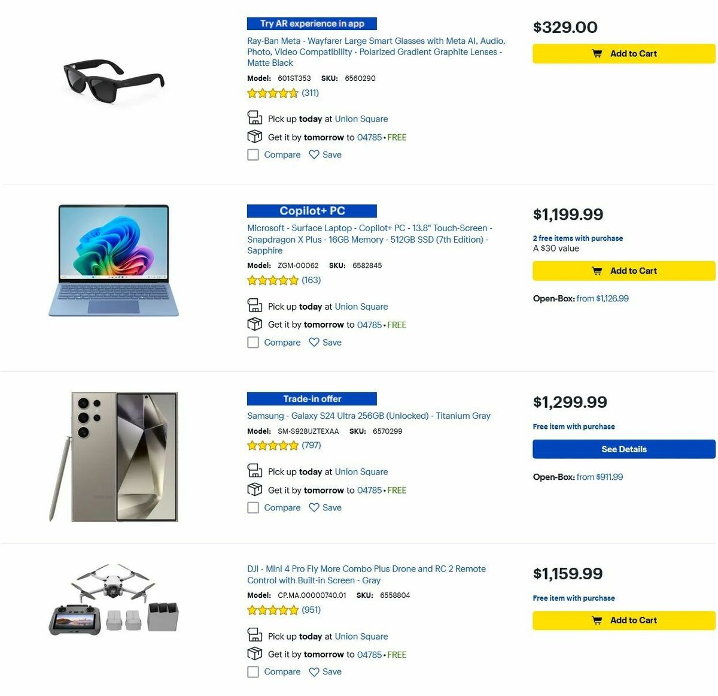Click the heart icon to save Ray-Ban Meta glasses
The image size is (718, 696).
click(314, 155)
